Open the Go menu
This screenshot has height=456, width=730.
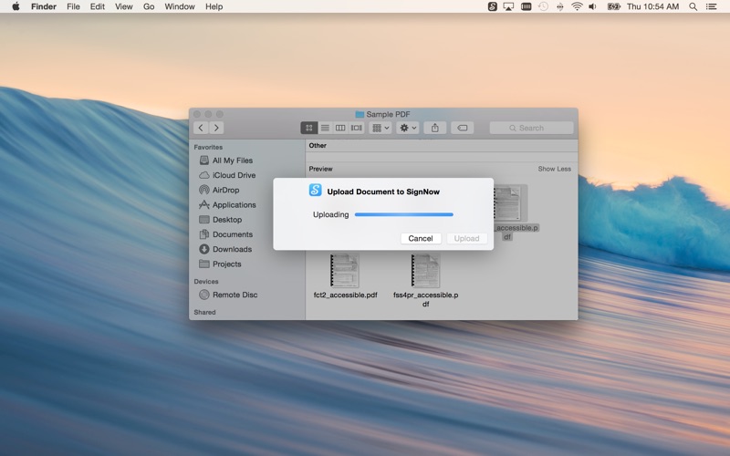(x=149, y=6)
